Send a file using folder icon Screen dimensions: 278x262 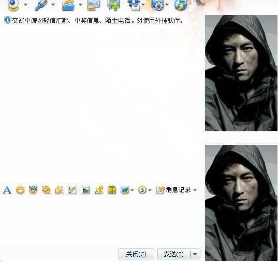click(x=68, y=5)
